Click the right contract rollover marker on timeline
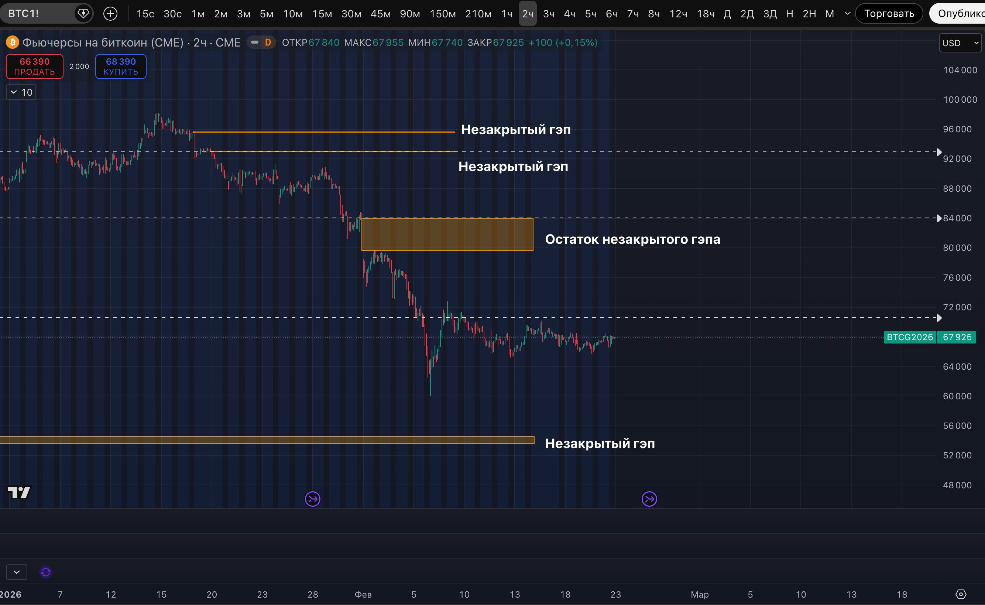The height and width of the screenshot is (605, 985). pos(649,499)
